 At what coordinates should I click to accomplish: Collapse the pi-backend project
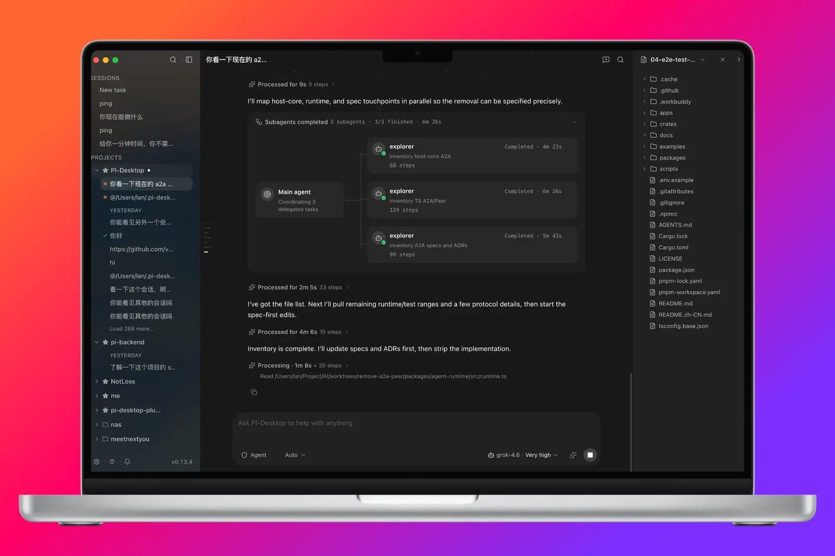point(97,342)
